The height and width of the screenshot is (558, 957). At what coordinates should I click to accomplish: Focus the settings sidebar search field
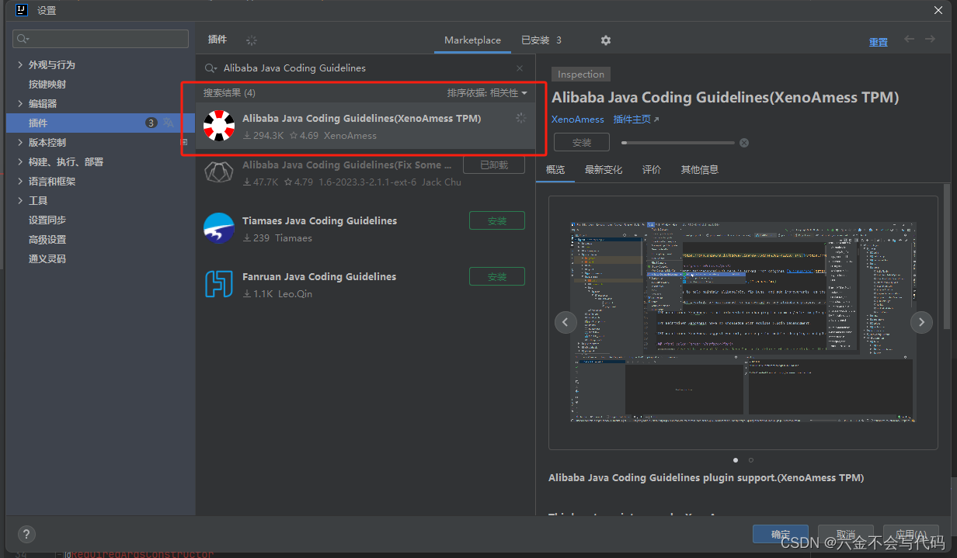100,39
